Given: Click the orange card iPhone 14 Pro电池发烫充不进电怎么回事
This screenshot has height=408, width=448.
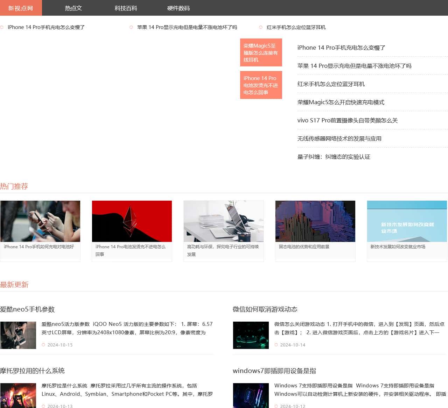Looking at the screenshot, I should click(x=261, y=85).
